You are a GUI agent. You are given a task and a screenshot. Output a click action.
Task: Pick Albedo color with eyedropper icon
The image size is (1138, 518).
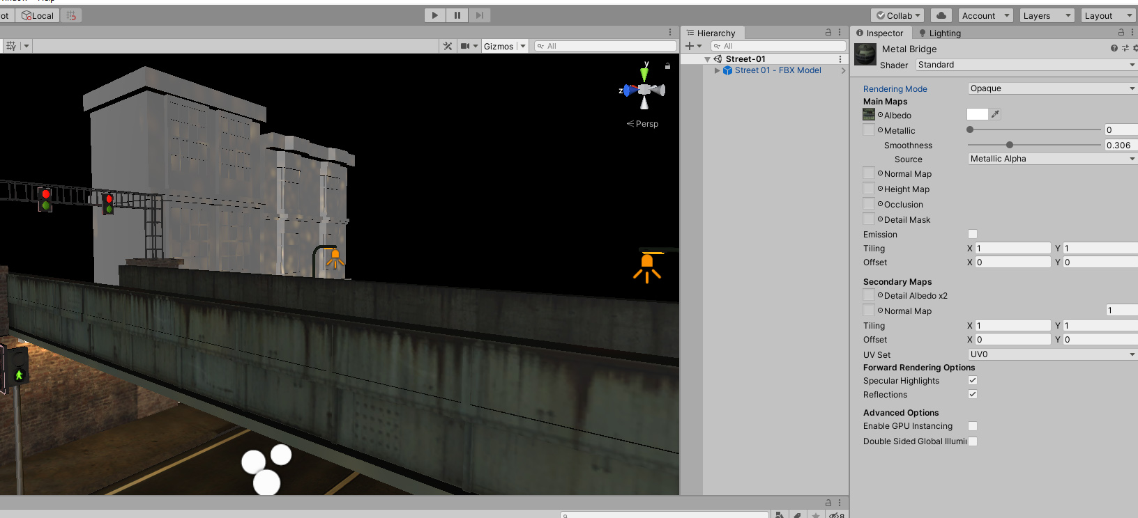pos(995,114)
